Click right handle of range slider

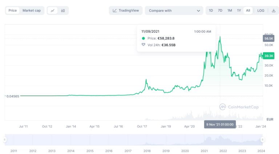pyautogui.click(x=262, y=140)
